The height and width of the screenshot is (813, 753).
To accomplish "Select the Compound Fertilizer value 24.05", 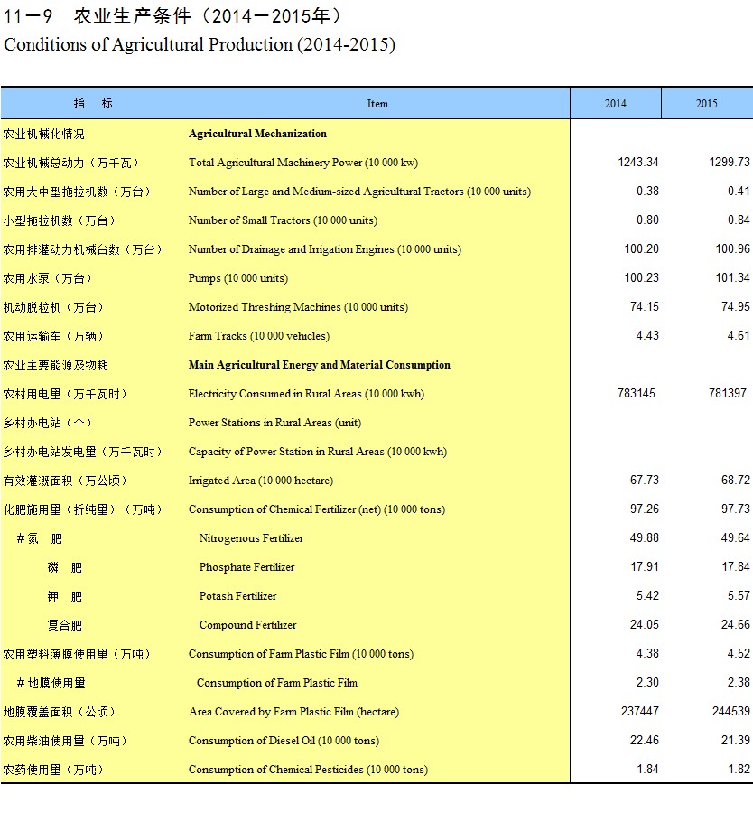I will [x=644, y=625].
